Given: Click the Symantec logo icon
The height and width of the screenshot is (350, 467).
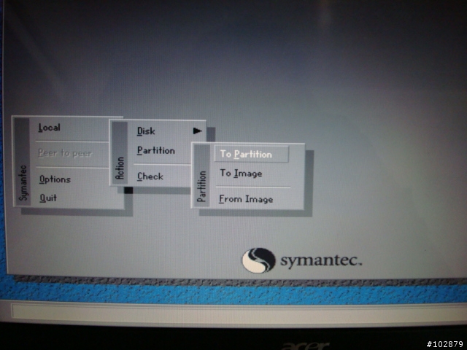Looking at the screenshot, I should pos(258,260).
